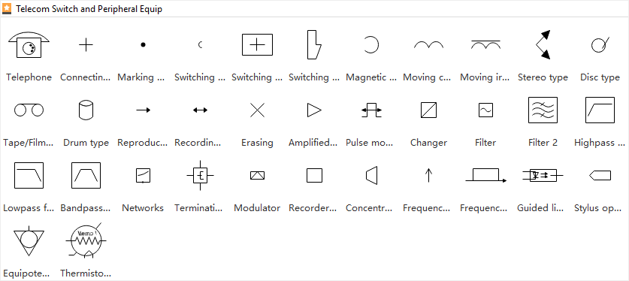Select the Disc type symbol

point(600,44)
